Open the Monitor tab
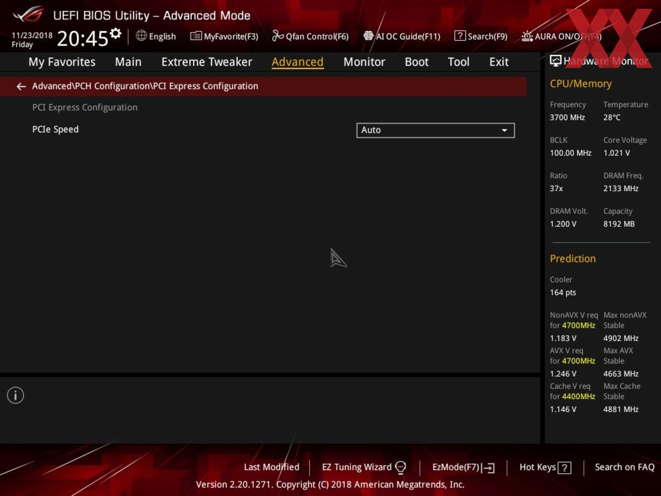 [x=364, y=62]
